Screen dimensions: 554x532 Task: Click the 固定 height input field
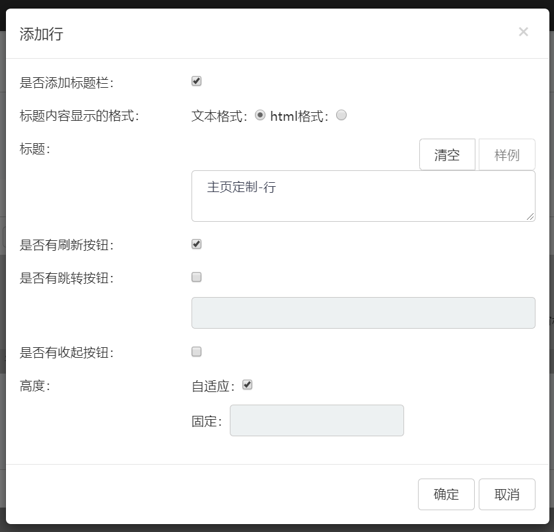(x=316, y=420)
